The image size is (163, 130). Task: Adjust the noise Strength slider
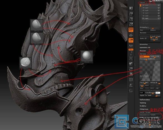150,59
